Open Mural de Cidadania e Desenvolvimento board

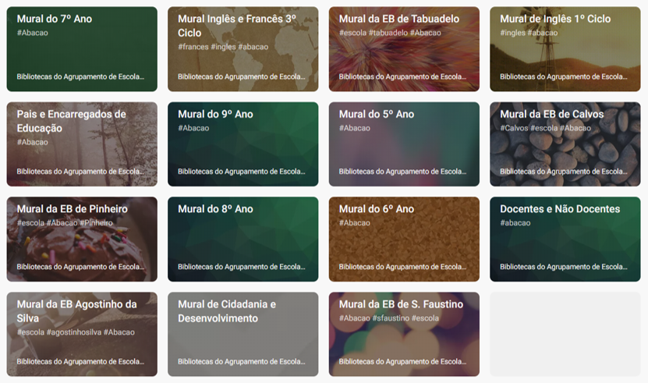click(243, 334)
